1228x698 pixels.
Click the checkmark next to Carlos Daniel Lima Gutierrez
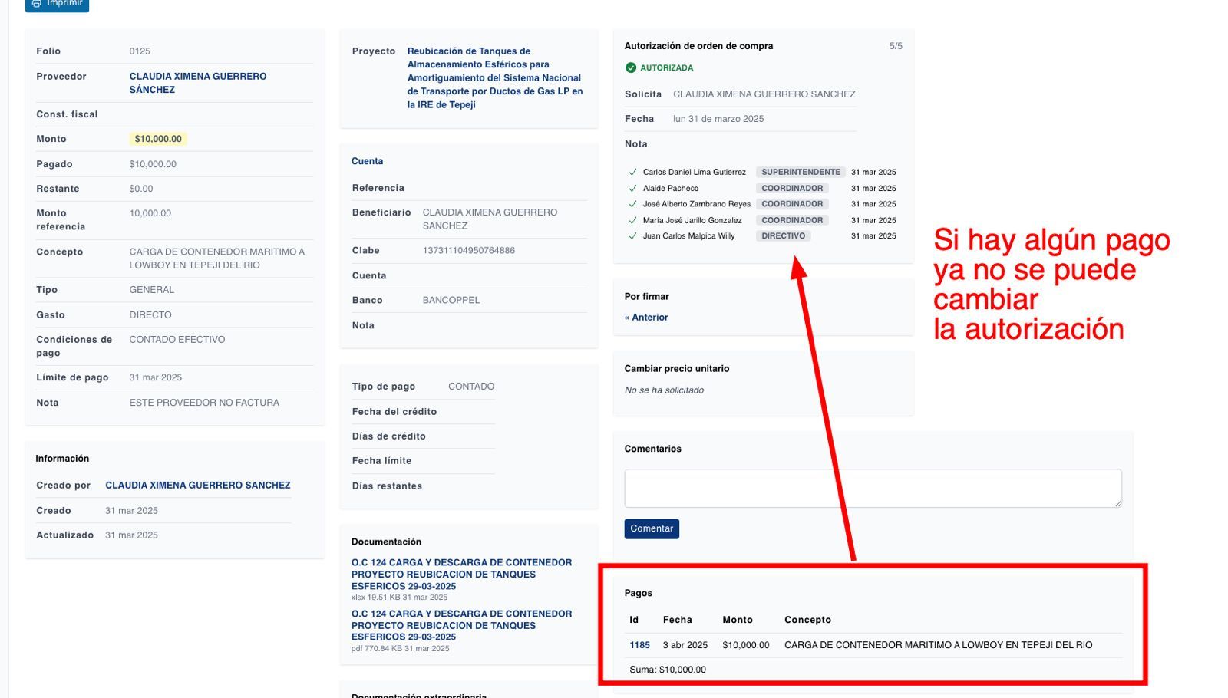633,172
